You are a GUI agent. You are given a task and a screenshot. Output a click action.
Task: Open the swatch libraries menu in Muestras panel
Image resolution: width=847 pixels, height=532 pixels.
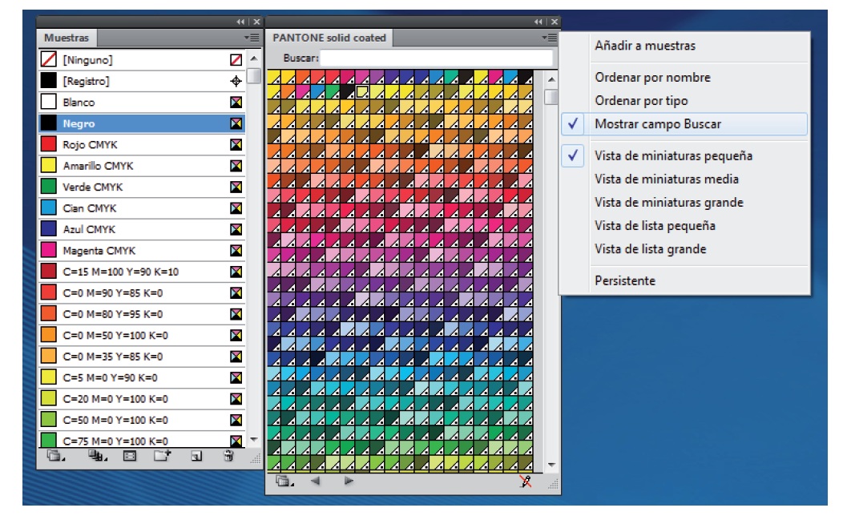coord(54,457)
